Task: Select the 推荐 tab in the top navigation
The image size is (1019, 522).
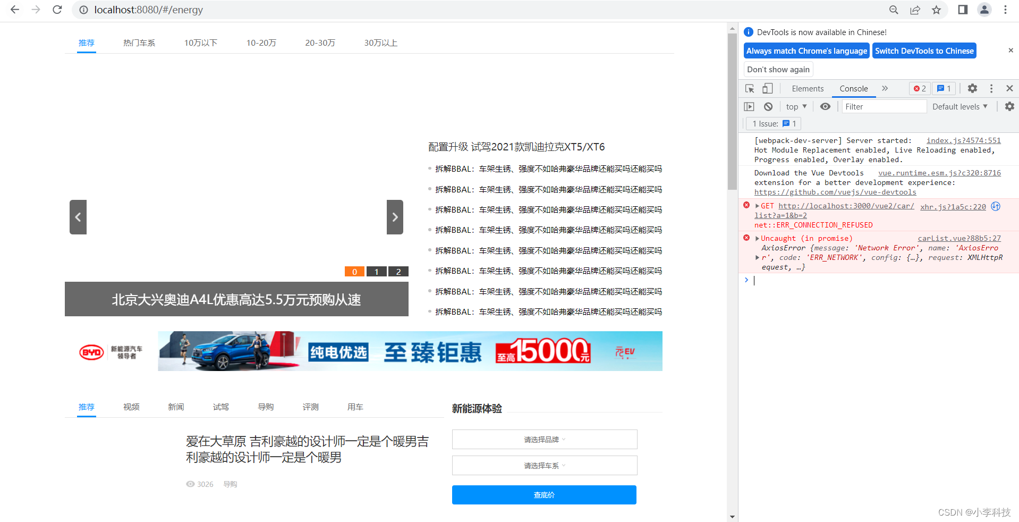Action: tap(86, 43)
